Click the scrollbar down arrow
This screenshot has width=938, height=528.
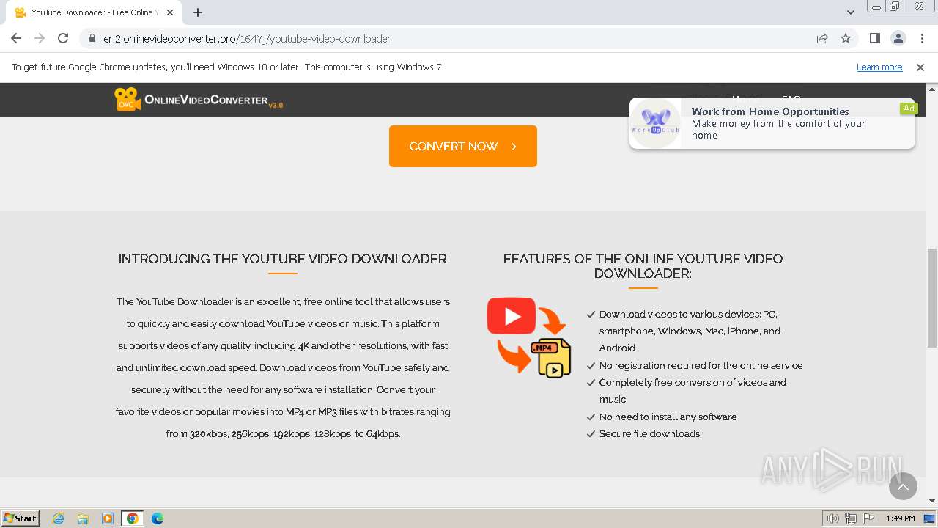[932, 501]
